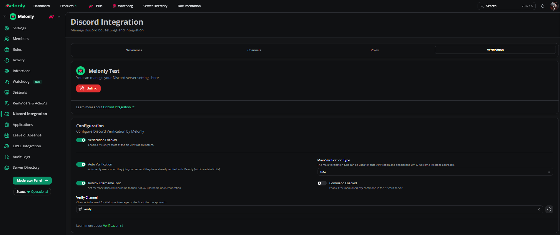Click the Watchdog eye icon in sidebar
Image resolution: width=560 pixels, height=235 pixels.
[x=7, y=82]
